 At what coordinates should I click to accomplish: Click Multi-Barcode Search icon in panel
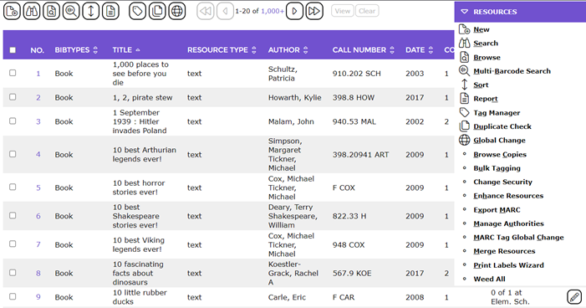coord(464,71)
